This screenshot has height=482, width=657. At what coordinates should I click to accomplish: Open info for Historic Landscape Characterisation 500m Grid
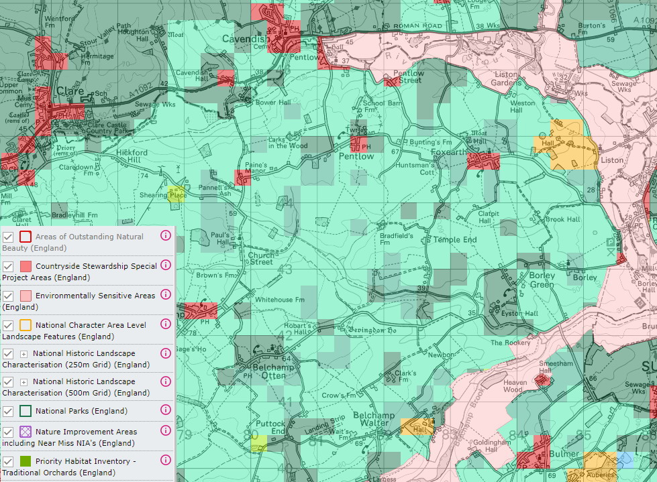tap(166, 381)
